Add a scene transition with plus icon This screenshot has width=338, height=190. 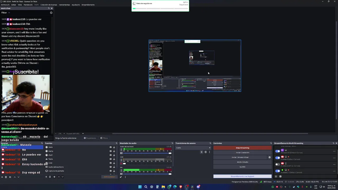pyautogui.click(x=201, y=152)
